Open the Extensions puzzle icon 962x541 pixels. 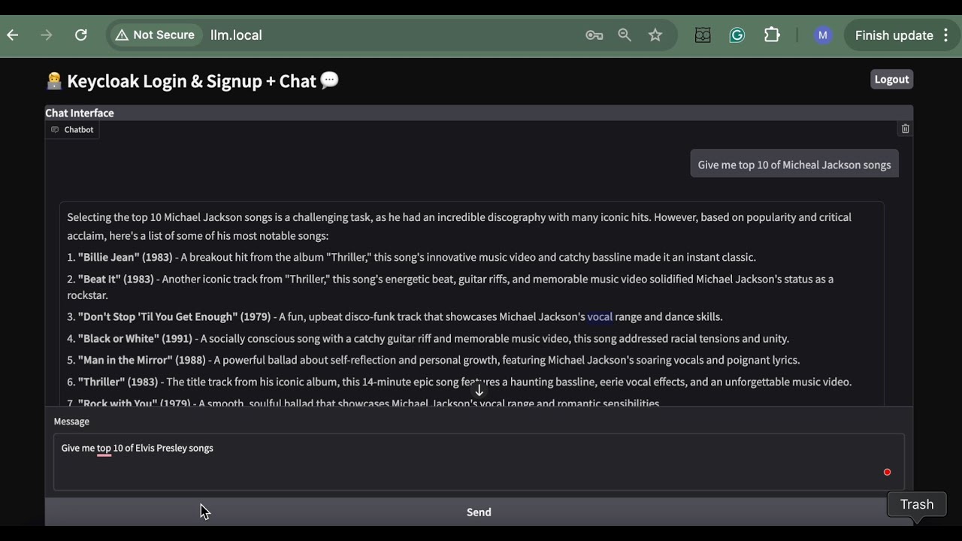coord(772,35)
